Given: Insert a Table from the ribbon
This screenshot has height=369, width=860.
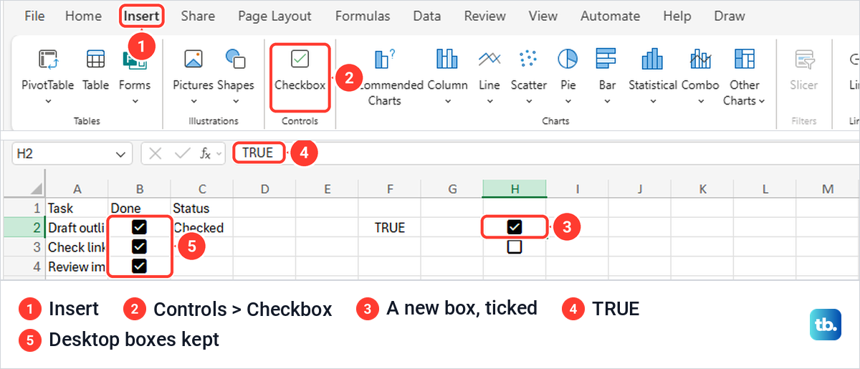Looking at the screenshot, I should click(x=95, y=70).
